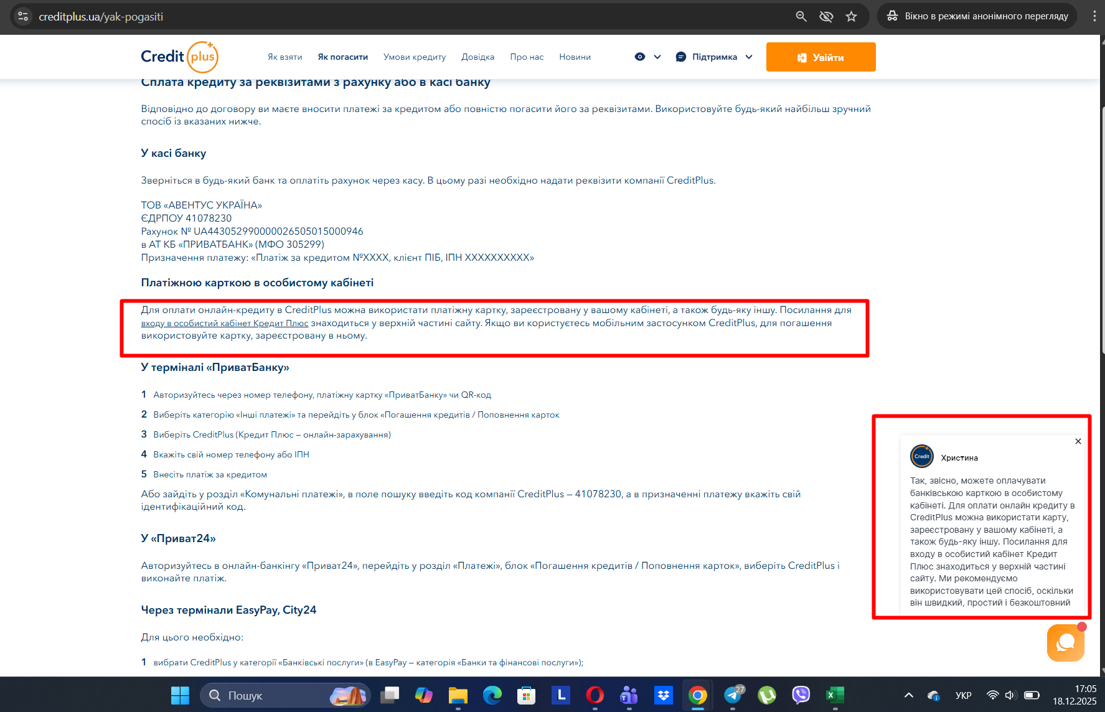Open the Wi-Fi network tray icon

(x=993, y=695)
